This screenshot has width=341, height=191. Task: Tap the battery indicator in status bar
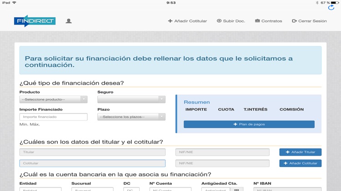pos(335,3)
